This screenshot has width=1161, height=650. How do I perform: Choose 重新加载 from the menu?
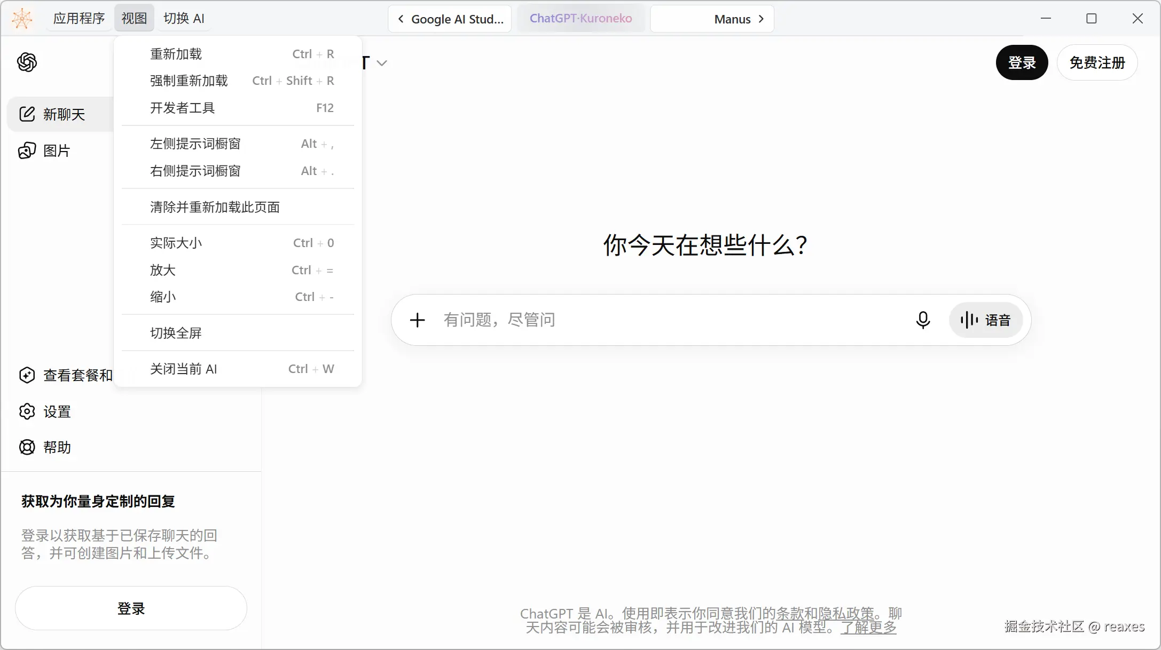[x=238, y=54]
